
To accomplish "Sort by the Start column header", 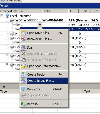I will click(85, 11).
